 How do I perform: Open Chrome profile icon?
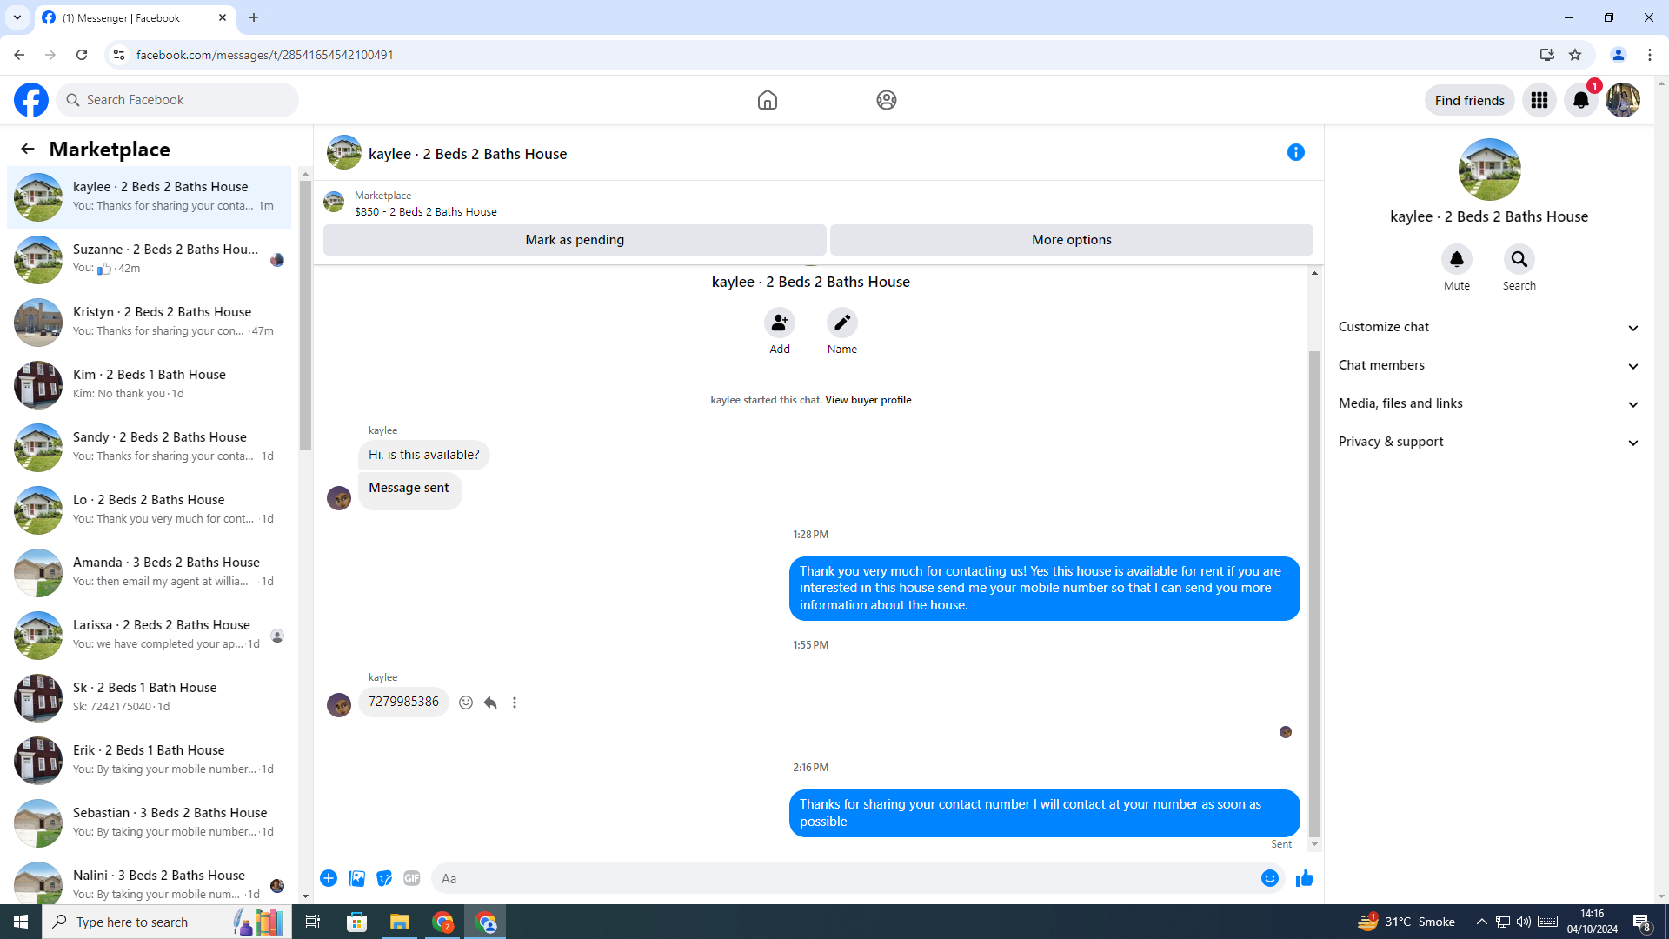(1618, 55)
